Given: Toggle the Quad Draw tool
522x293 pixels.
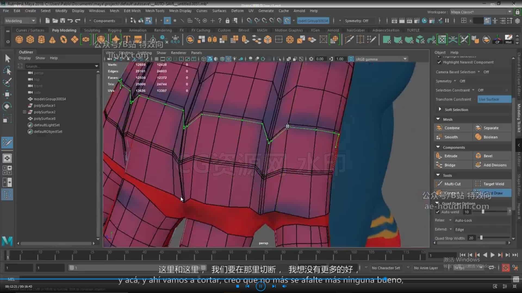Looking at the screenshot, I should 492,193.
